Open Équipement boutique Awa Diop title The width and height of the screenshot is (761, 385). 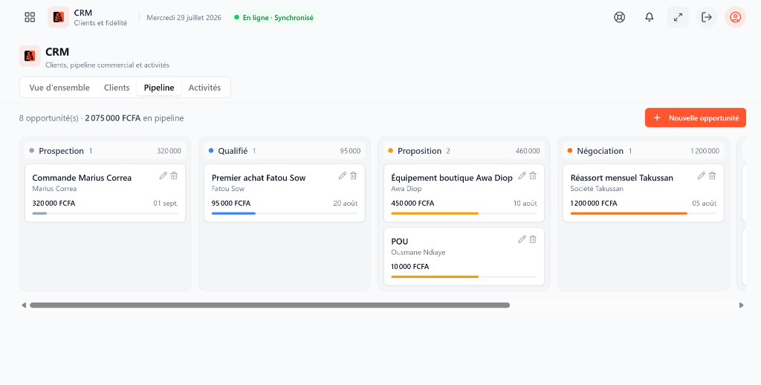pyautogui.click(x=452, y=178)
